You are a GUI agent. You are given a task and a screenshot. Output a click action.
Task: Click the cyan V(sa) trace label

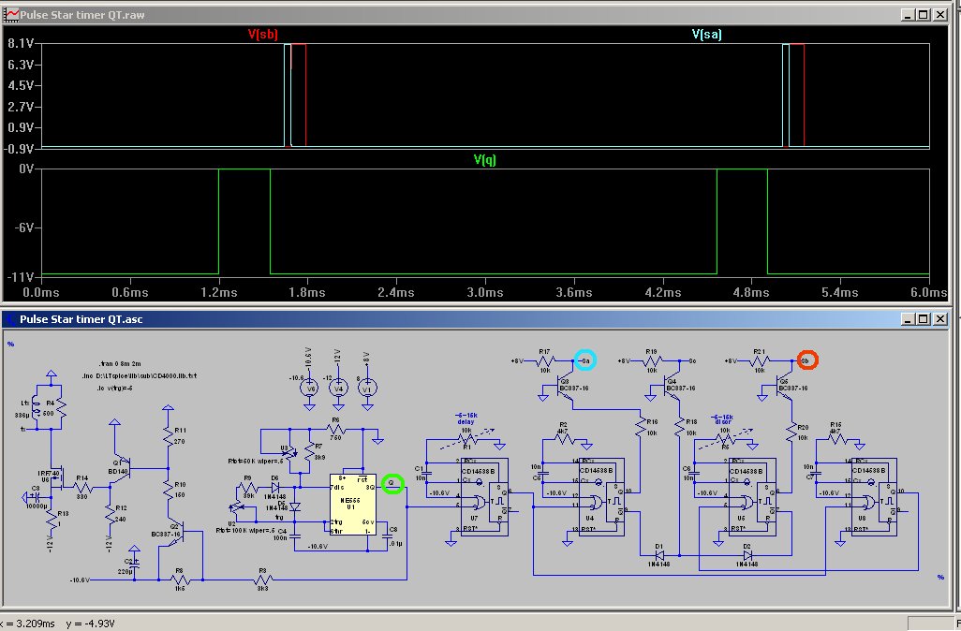tap(707, 34)
